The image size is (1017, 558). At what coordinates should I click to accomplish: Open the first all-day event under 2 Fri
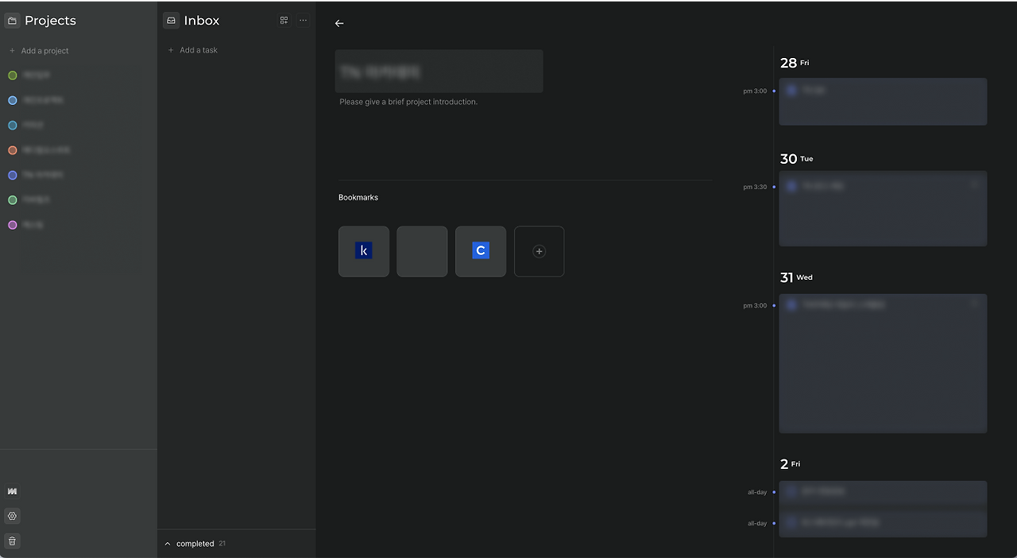(x=883, y=492)
